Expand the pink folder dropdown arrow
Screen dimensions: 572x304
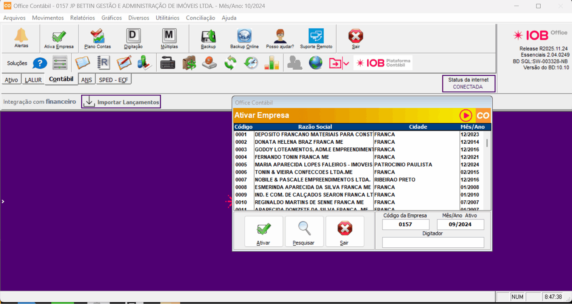(346, 63)
